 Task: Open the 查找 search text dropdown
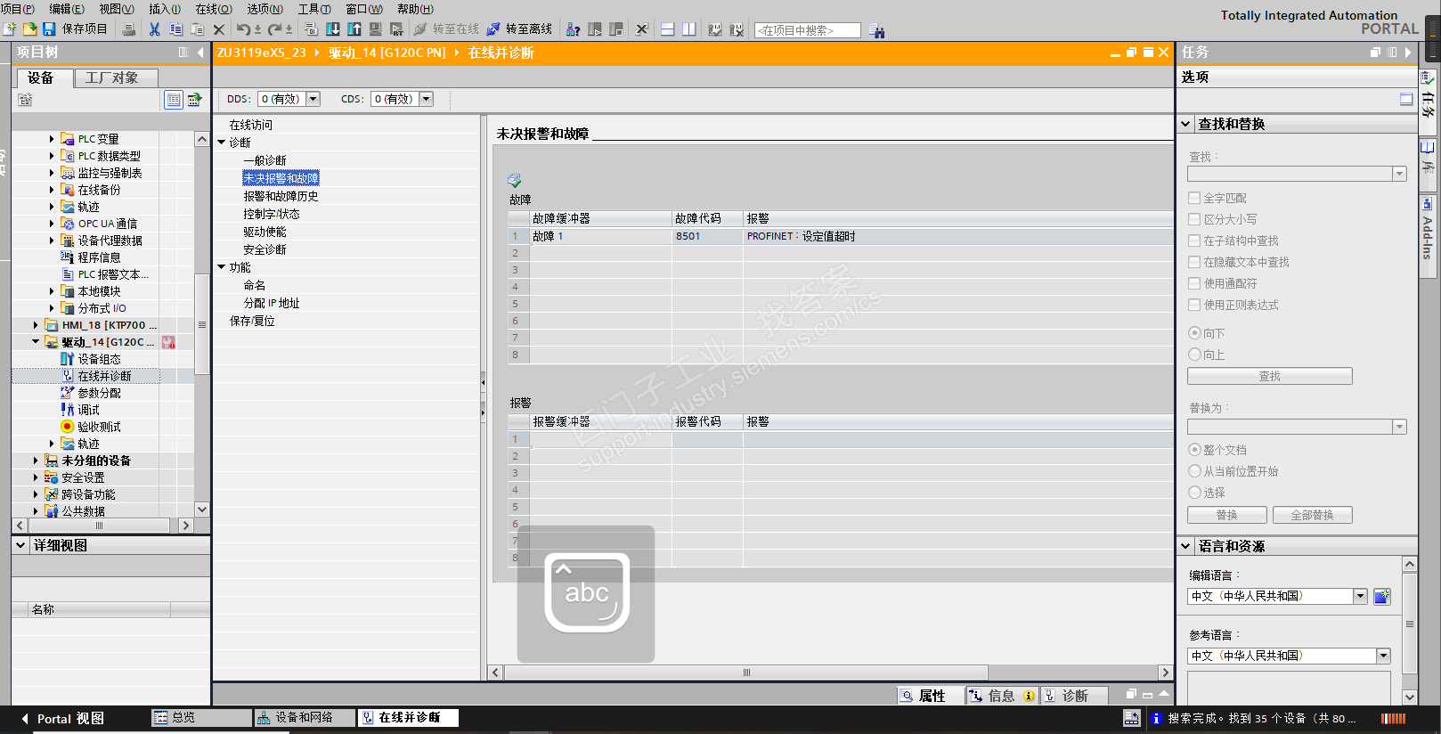pos(1399,174)
